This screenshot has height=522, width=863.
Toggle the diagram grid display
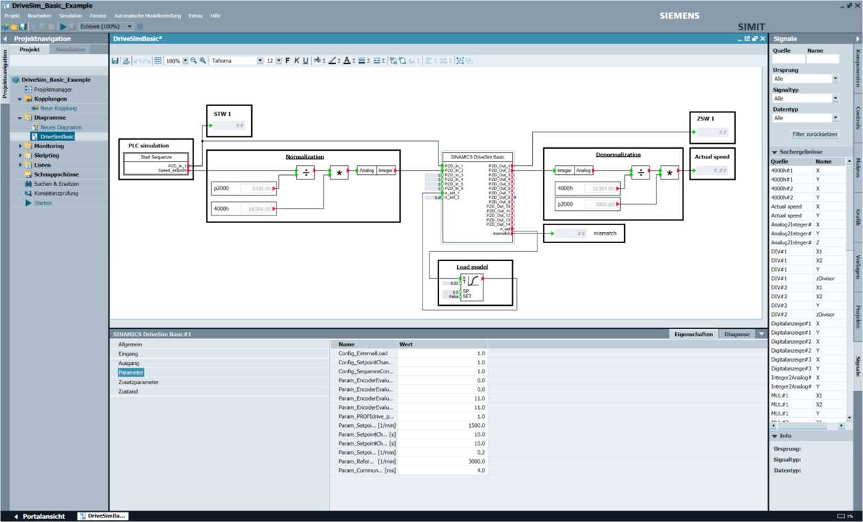pos(158,61)
